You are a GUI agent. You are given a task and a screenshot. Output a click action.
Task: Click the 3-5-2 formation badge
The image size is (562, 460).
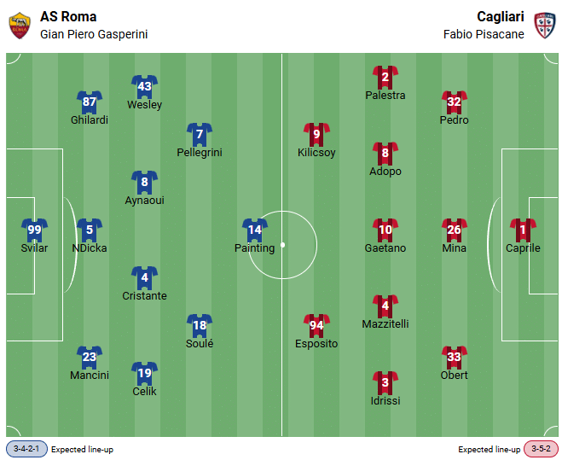tap(541, 449)
